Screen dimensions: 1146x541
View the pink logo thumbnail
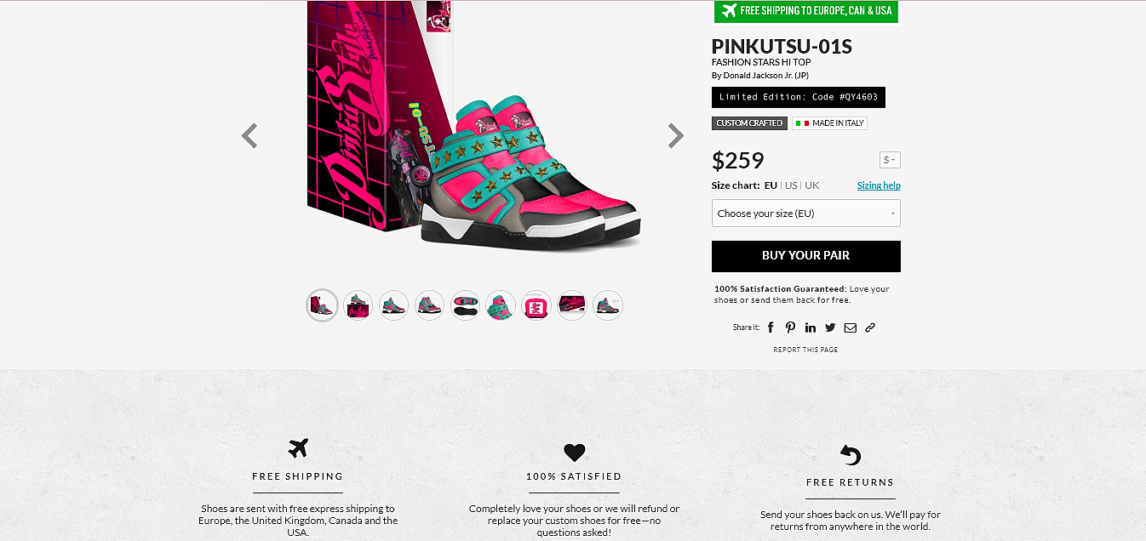pos(536,305)
